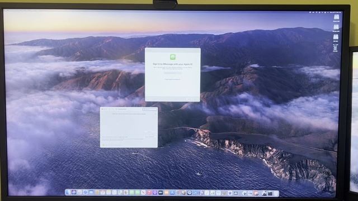The width and height of the screenshot is (358, 201).
Task: Open Launchpad in the Dock
Action: (79, 193)
